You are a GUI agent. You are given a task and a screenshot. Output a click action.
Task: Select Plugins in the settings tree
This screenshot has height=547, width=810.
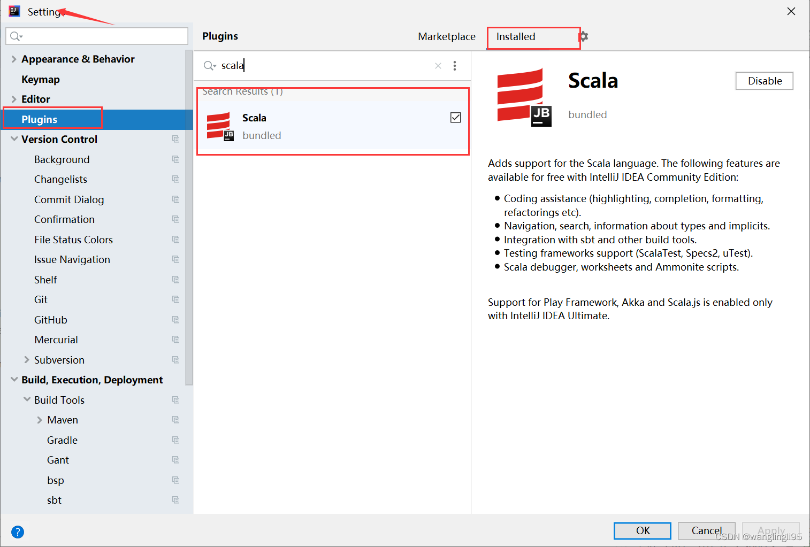click(96, 119)
